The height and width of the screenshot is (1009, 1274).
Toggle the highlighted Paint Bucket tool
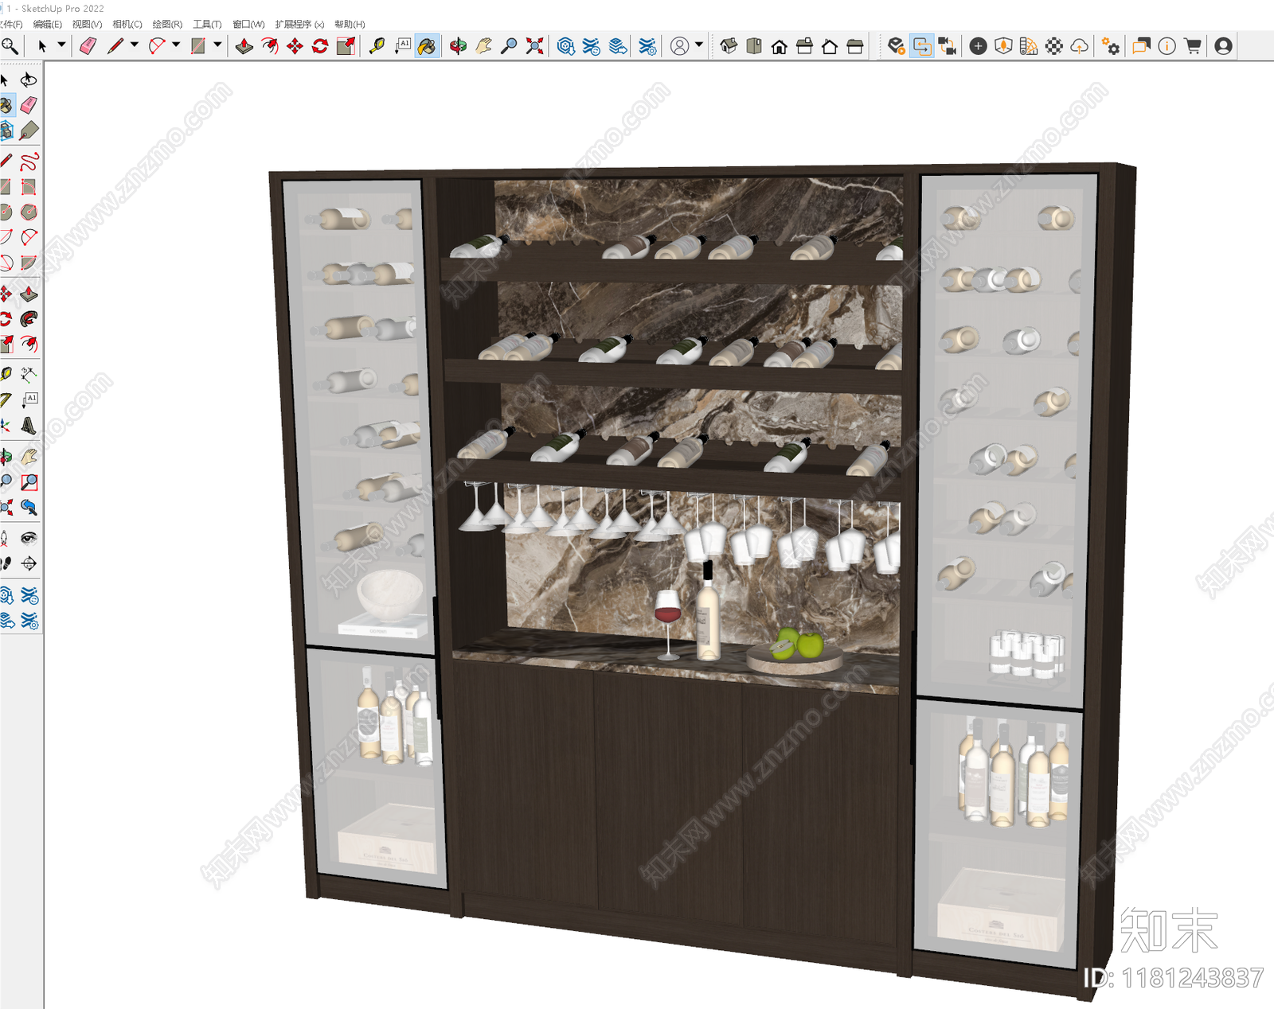428,46
